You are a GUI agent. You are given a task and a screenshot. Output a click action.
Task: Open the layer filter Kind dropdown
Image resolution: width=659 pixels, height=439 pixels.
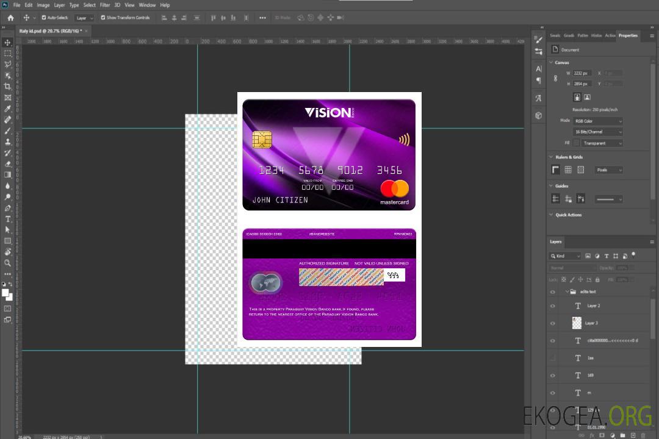point(565,256)
